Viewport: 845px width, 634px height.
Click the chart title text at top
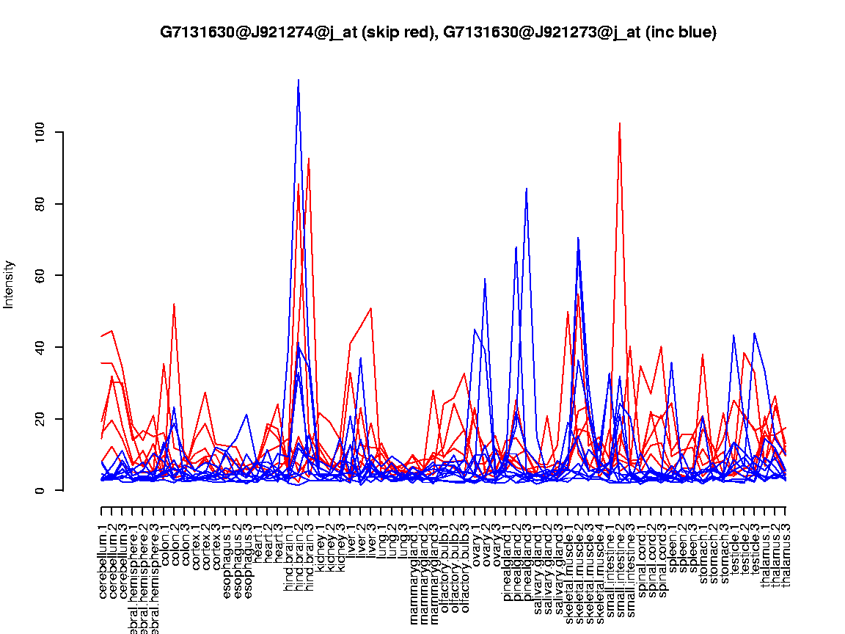[438, 32]
